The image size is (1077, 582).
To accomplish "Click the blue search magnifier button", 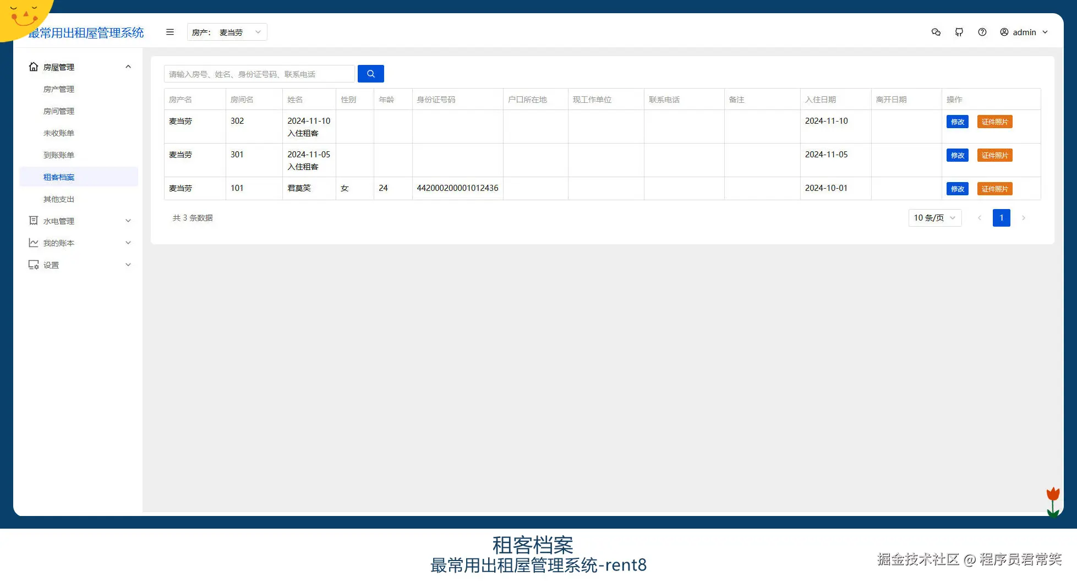I will (x=370, y=73).
